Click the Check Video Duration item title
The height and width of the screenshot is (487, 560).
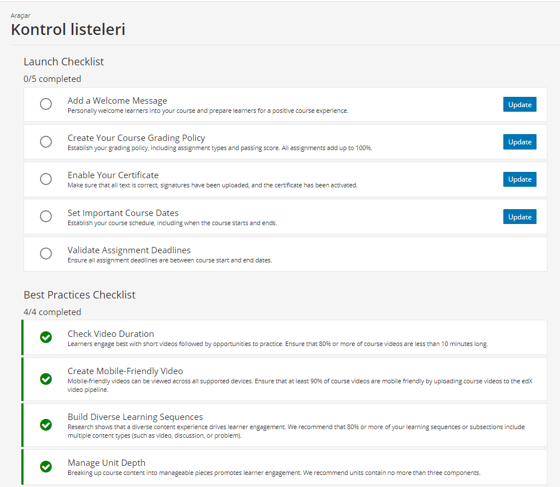(111, 333)
